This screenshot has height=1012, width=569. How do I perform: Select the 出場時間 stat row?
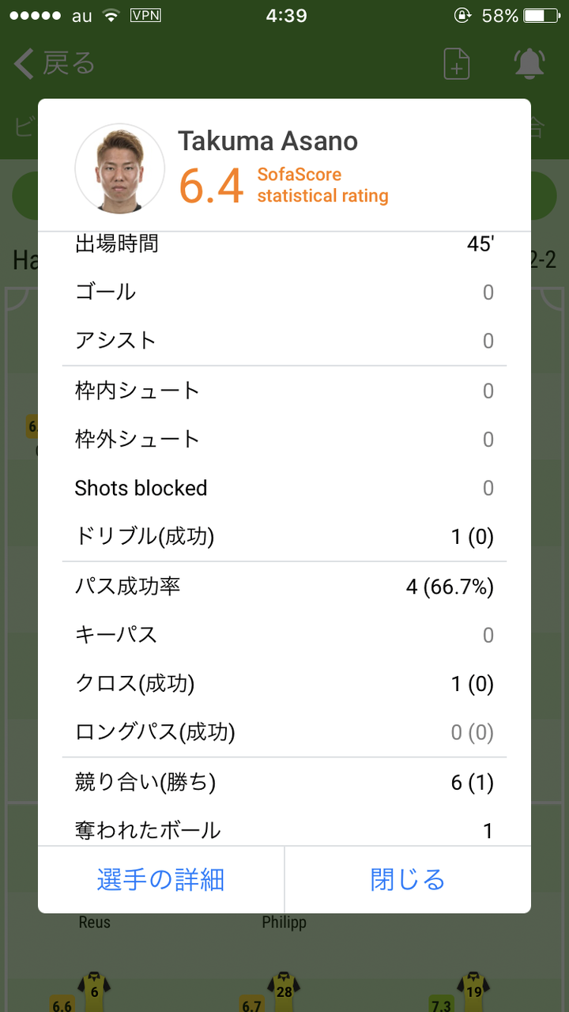[284, 244]
